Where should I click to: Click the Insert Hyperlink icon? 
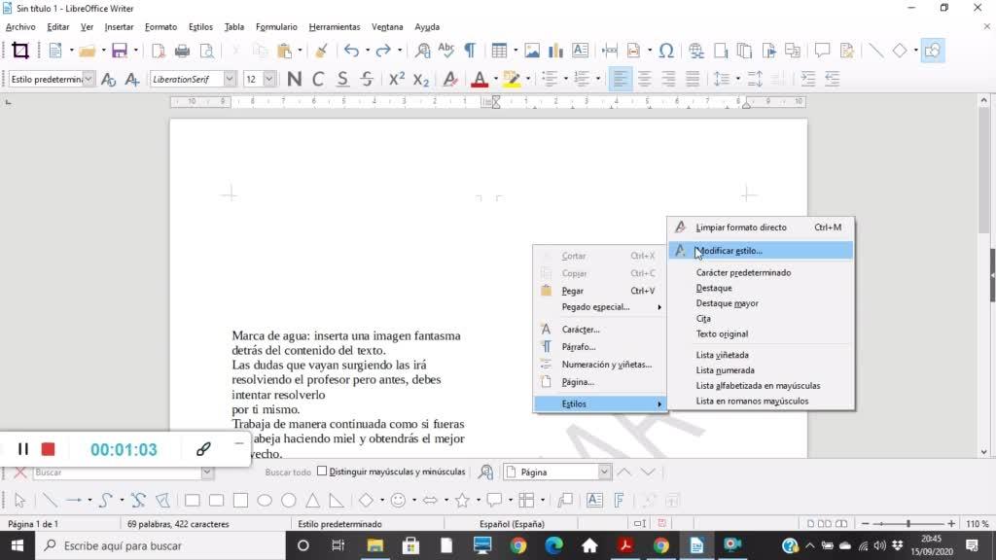(696, 51)
